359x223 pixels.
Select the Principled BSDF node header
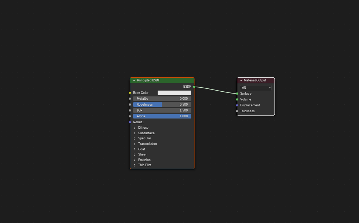click(x=162, y=80)
